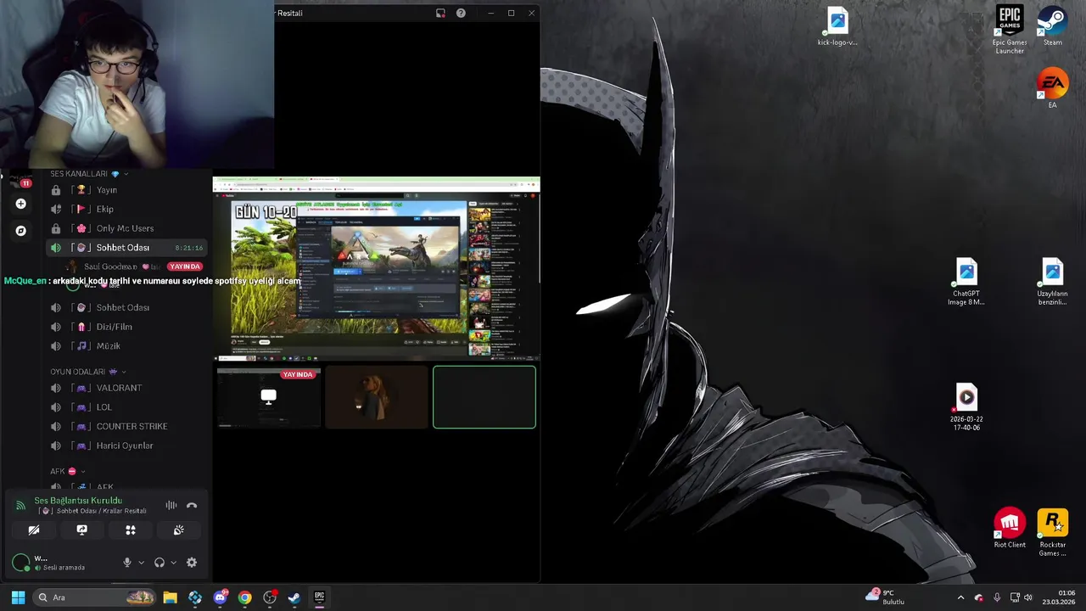Open the voice noise suppression waveform icon
Viewport: 1086px width, 611px height.
click(171, 505)
